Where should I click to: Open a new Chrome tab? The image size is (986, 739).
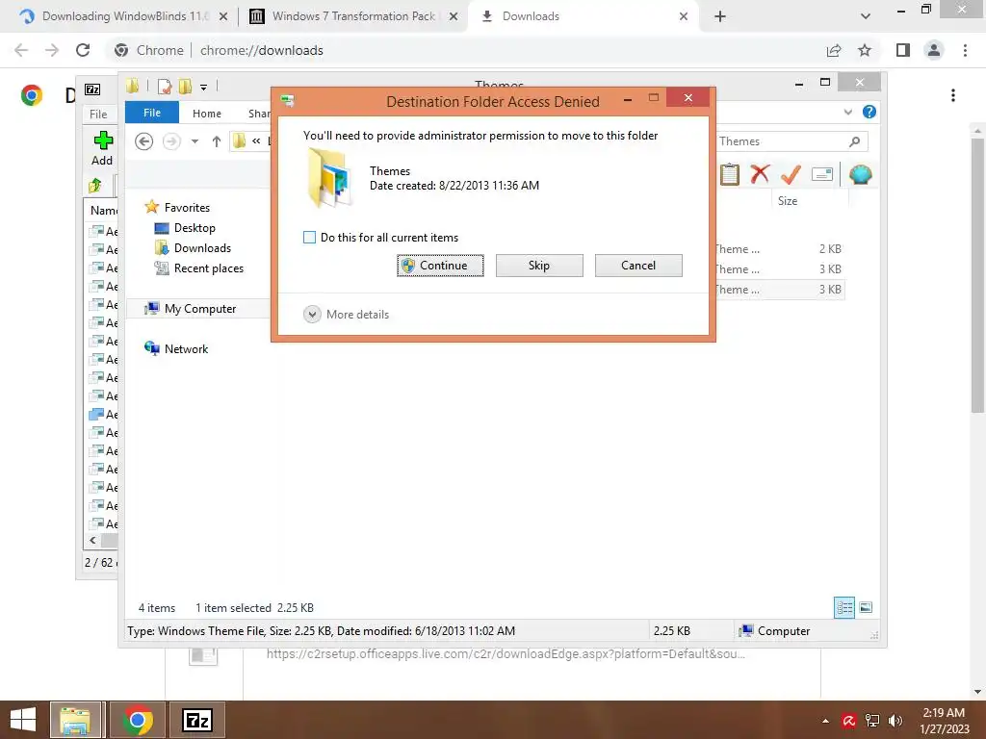click(x=720, y=16)
